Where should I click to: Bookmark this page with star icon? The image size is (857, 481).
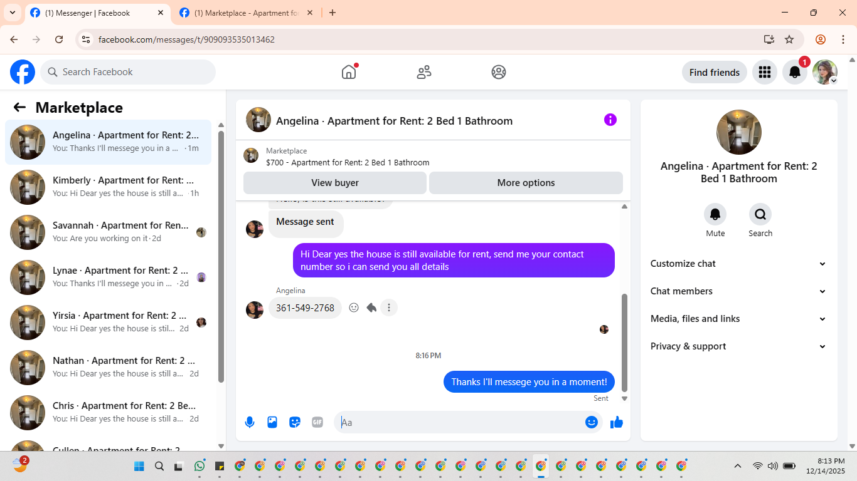[789, 39]
